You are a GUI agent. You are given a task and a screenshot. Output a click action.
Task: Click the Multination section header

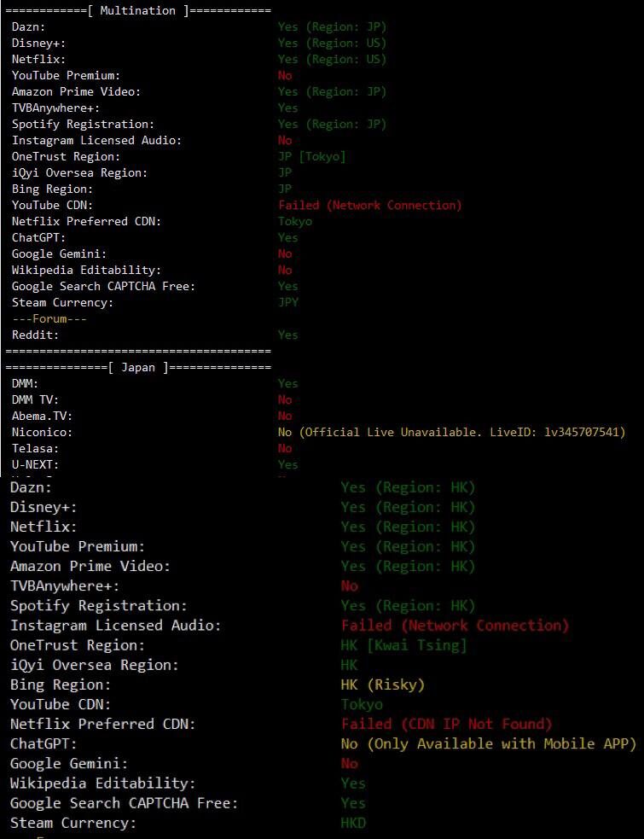point(137,10)
